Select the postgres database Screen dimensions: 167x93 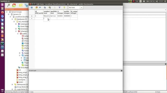click(x=22, y=80)
